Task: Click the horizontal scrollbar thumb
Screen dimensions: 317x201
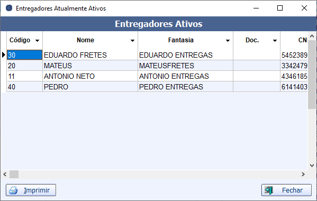Action: (x=14, y=175)
